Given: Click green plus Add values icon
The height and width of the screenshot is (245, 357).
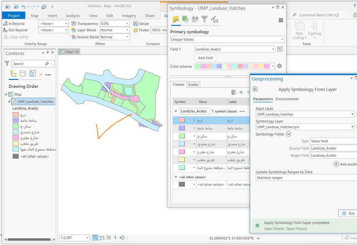Looking at the screenshot, I should [241, 92].
